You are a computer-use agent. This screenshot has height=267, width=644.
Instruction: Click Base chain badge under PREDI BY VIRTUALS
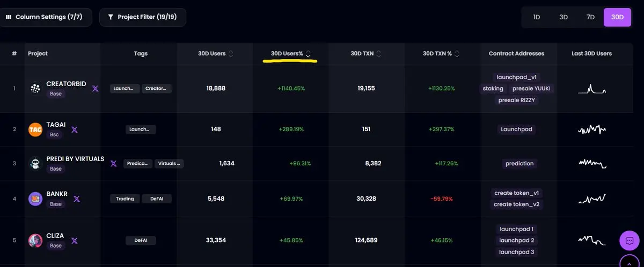(56, 169)
